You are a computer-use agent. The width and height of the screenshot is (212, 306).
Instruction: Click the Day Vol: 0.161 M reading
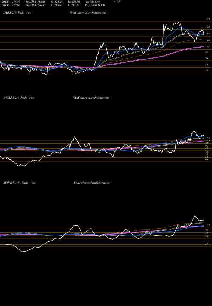pos(95,5)
